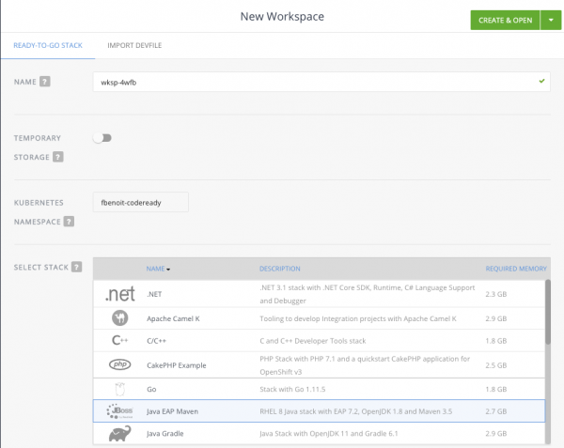The width and height of the screenshot is (564, 448).
Task: Pick the Java Gradle elephant icon
Action: click(x=119, y=434)
